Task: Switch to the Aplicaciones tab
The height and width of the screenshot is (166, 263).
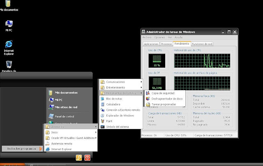Action: coord(151,44)
